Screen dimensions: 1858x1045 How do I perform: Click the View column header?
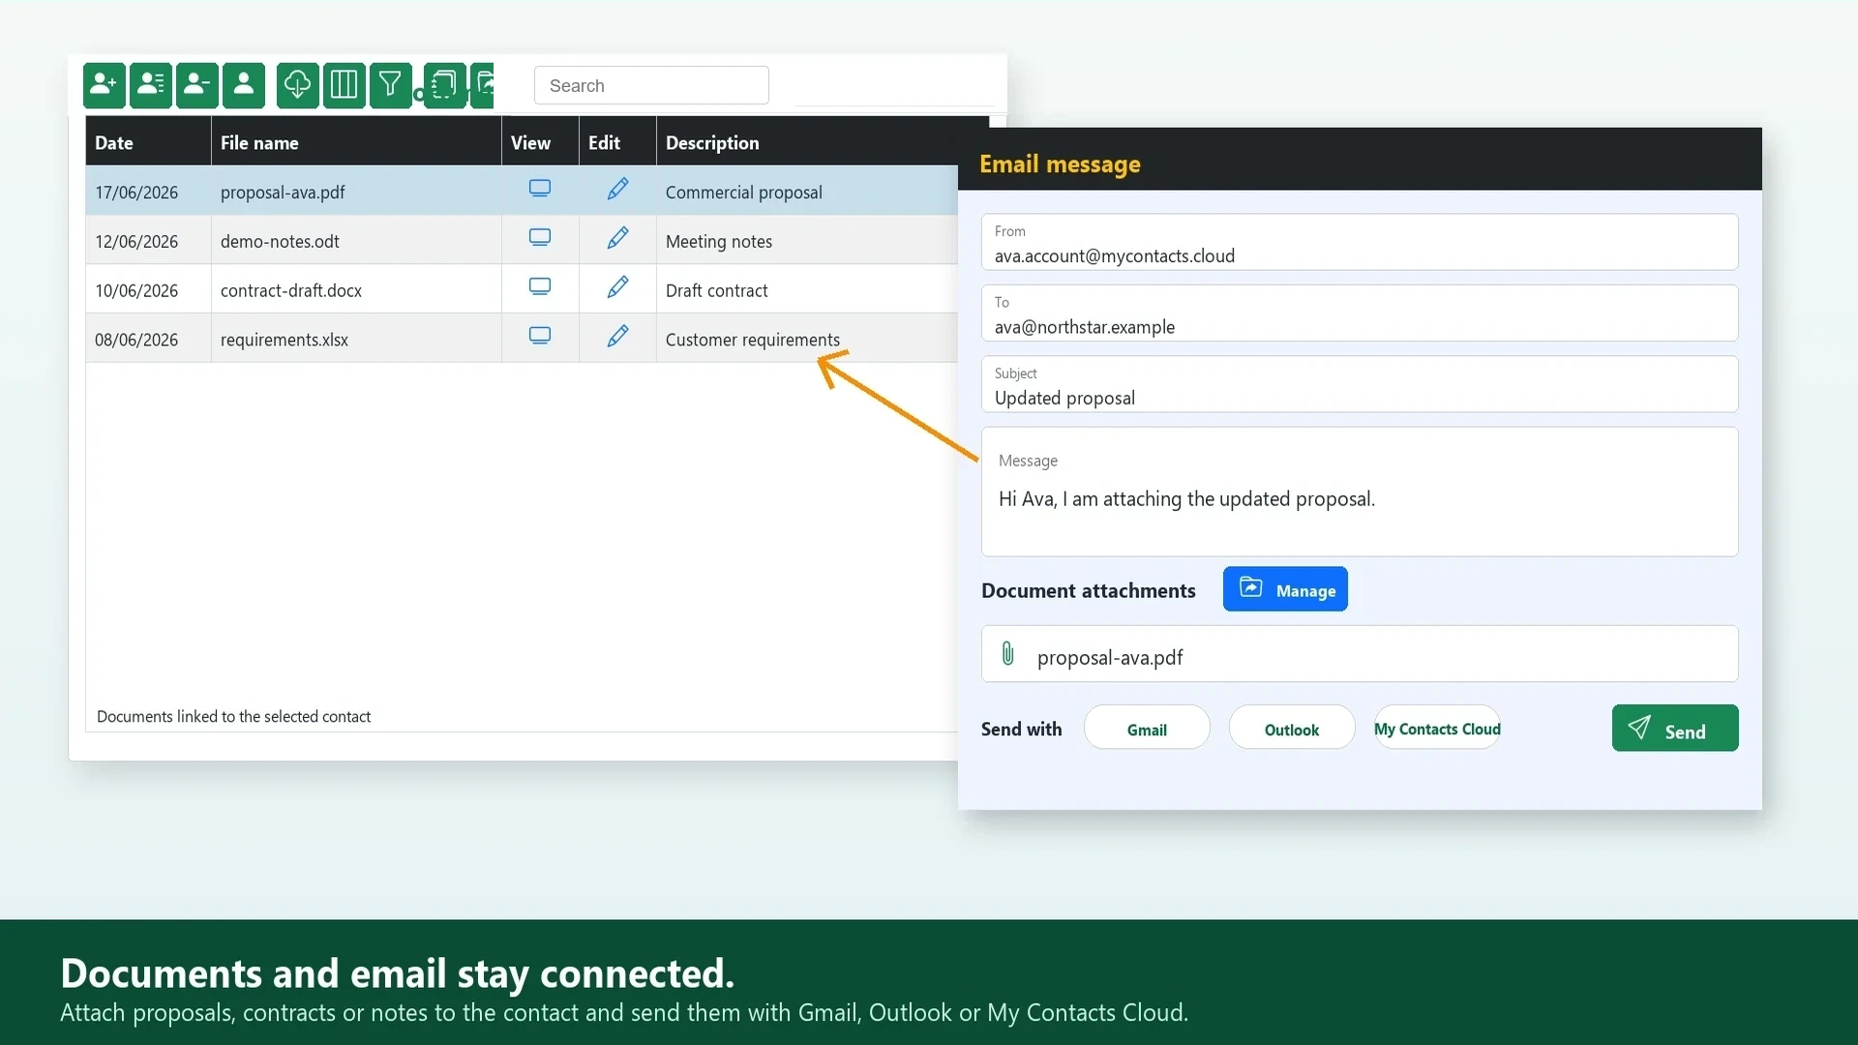540,142
